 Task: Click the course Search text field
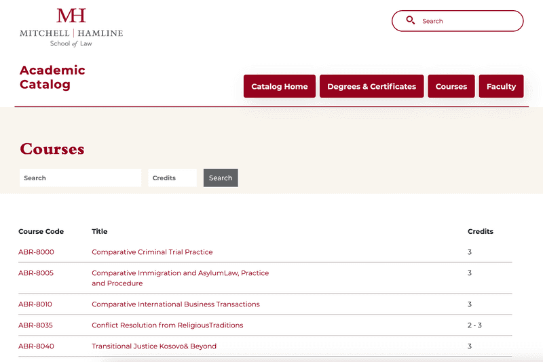point(80,178)
